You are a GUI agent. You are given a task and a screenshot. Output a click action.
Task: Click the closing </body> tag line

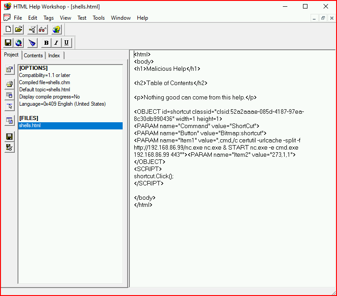click(x=145, y=197)
